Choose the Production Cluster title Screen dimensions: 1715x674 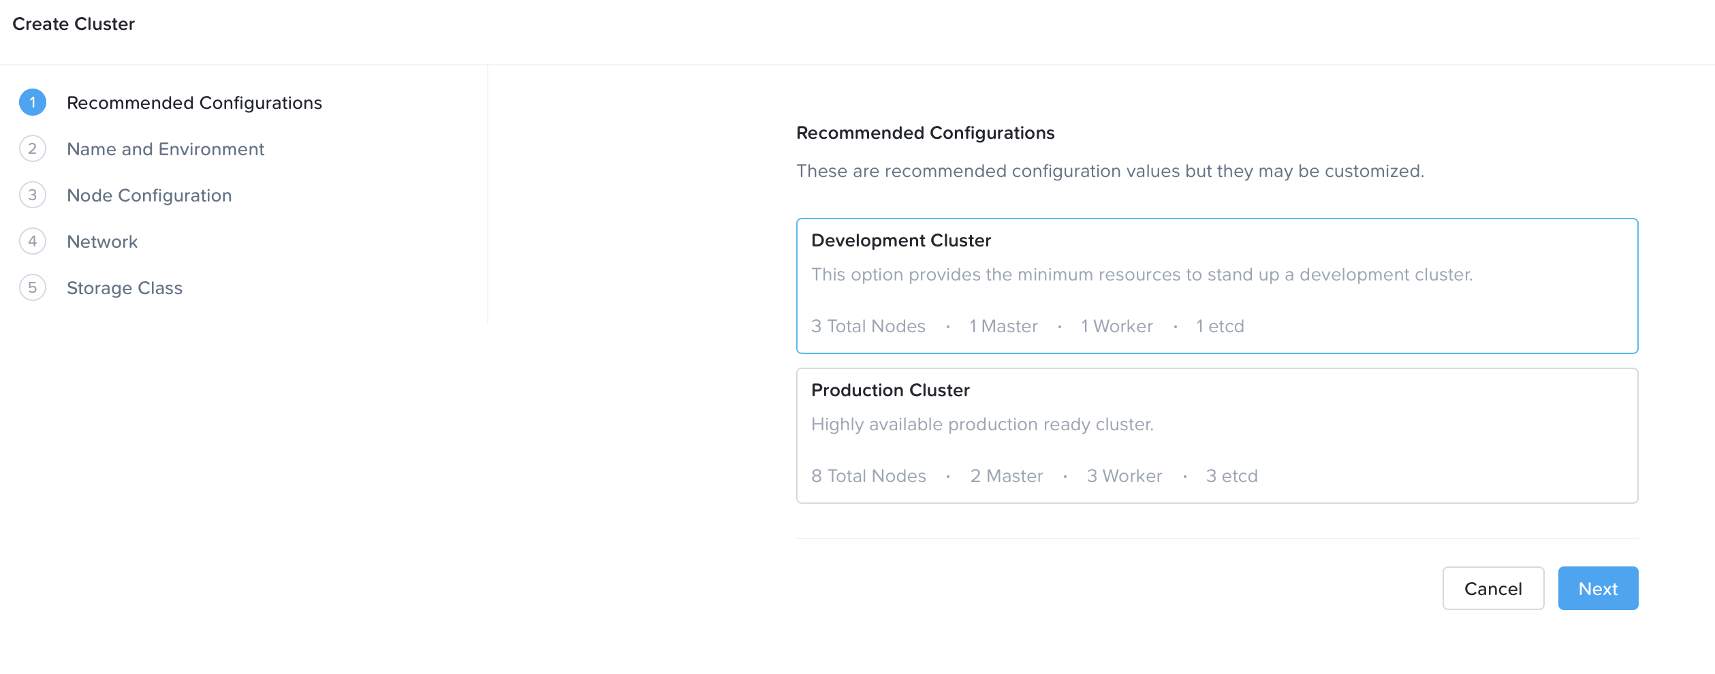[890, 390]
